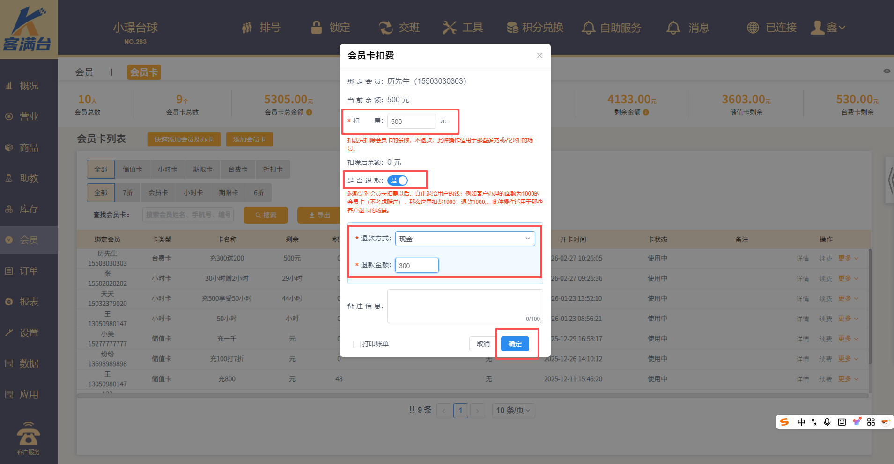Expand the 退款方式 dropdown showing 现金

pyautogui.click(x=465, y=239)
